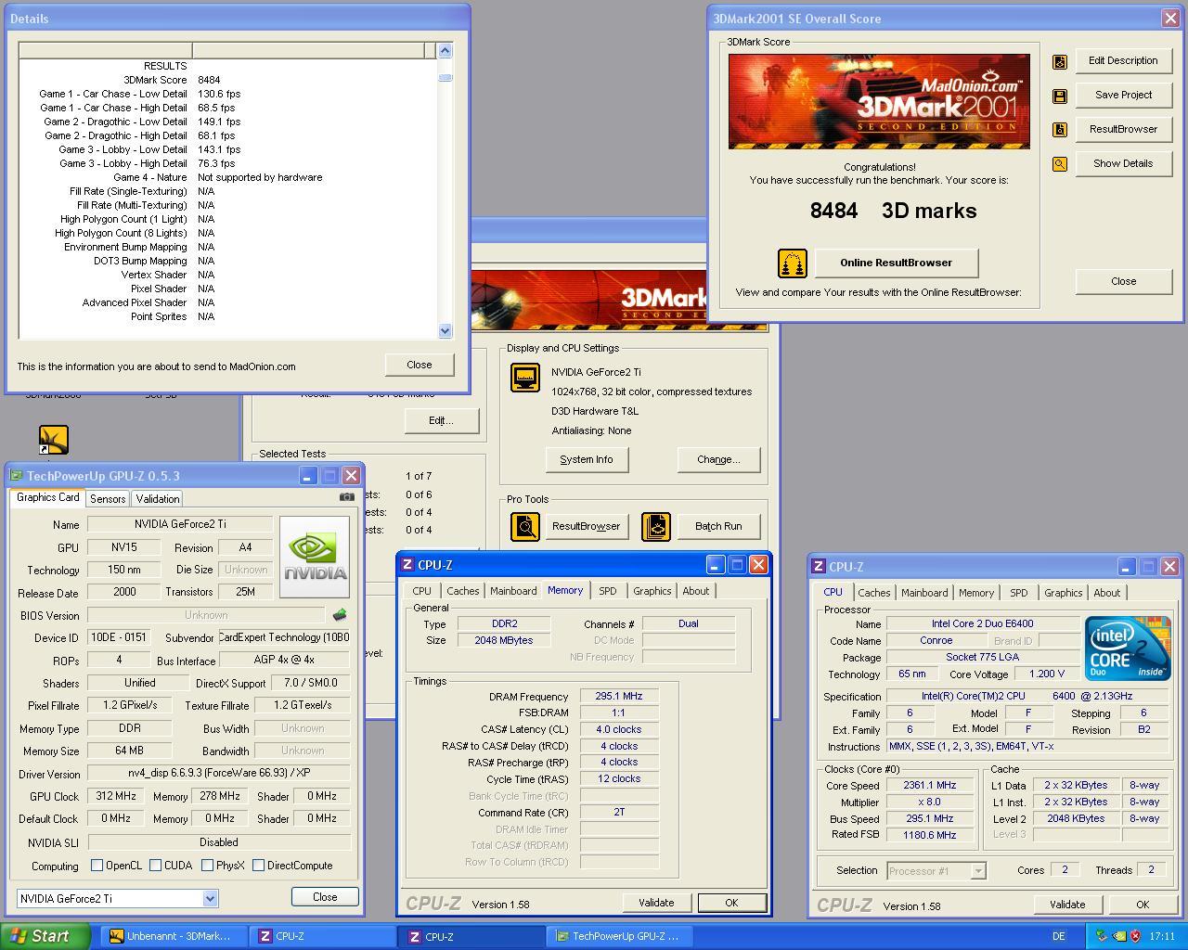Click the System Info button
The image size is (1188, 950).
[x=587, y=459]
